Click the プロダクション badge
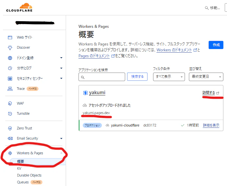 [x=92, y=125]
